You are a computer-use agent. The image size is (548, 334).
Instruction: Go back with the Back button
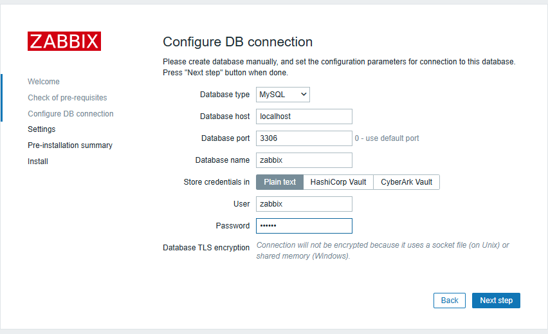click(450, 301)
